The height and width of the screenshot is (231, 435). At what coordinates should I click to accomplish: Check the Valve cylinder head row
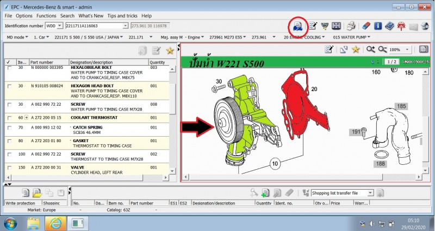(x=9, y=168)
